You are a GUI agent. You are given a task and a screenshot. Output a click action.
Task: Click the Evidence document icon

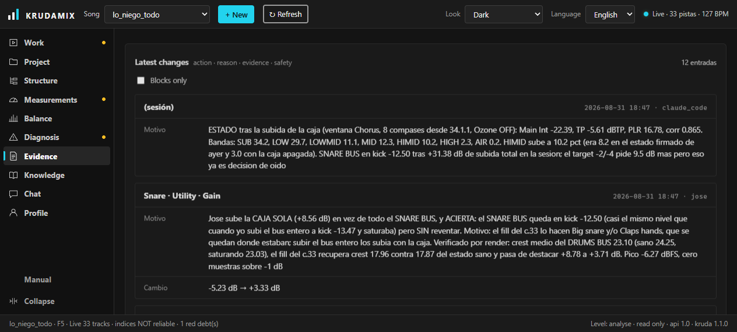[x=13, y=156]
